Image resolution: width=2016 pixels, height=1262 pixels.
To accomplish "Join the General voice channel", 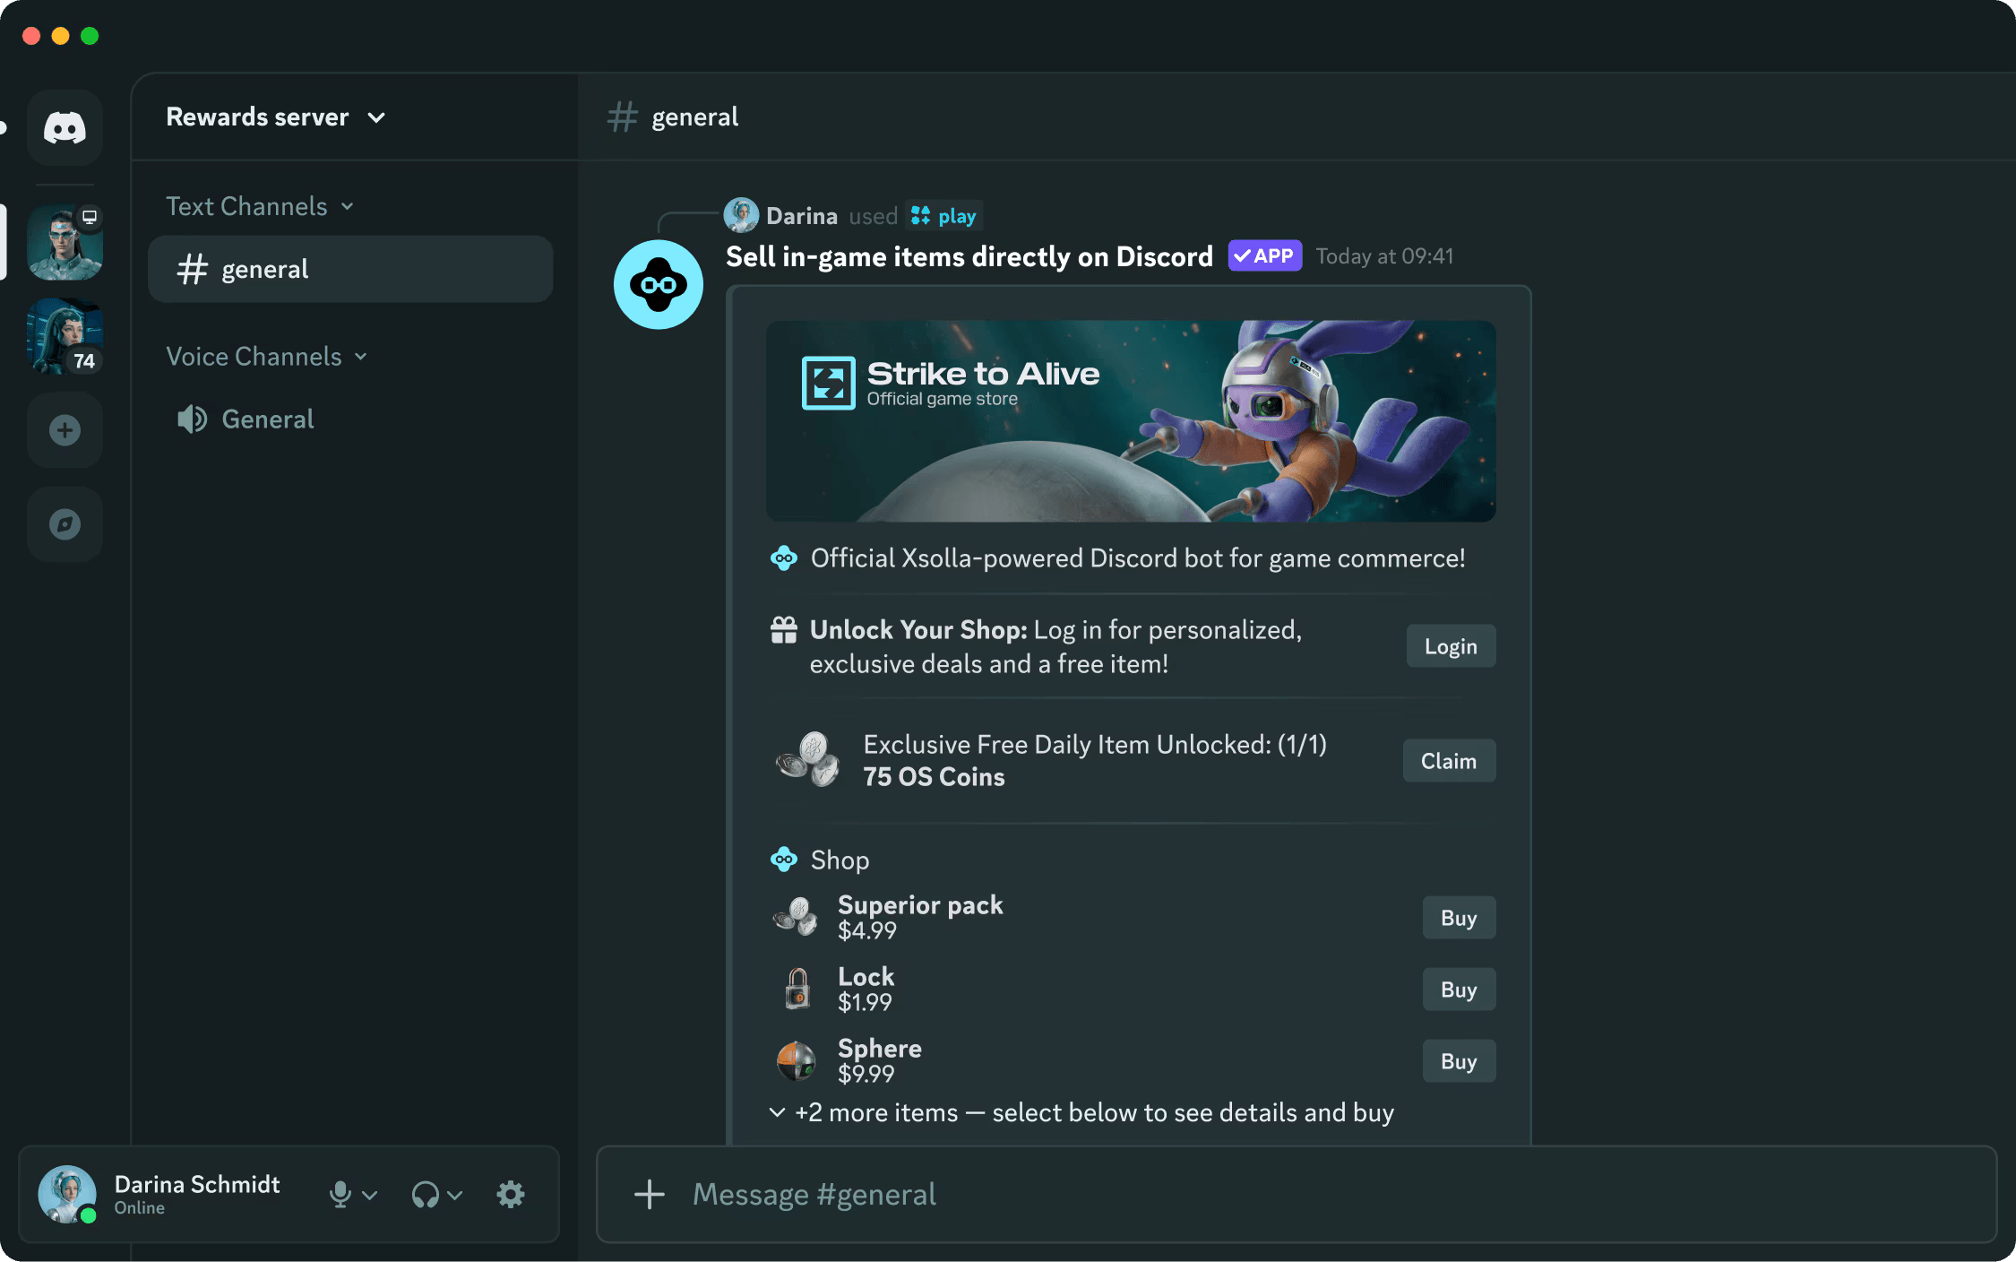I will click(x=350, y=419).
